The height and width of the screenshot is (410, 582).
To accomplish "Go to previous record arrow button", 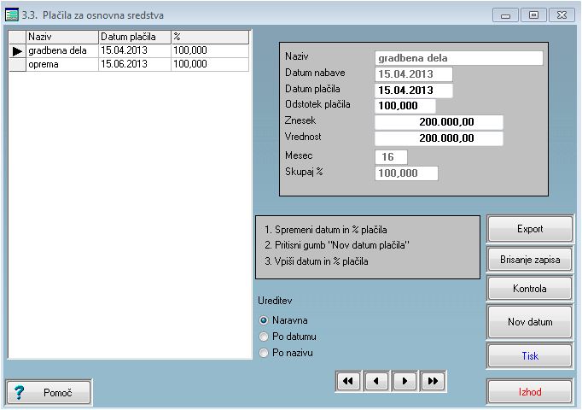I will [376, 381].
